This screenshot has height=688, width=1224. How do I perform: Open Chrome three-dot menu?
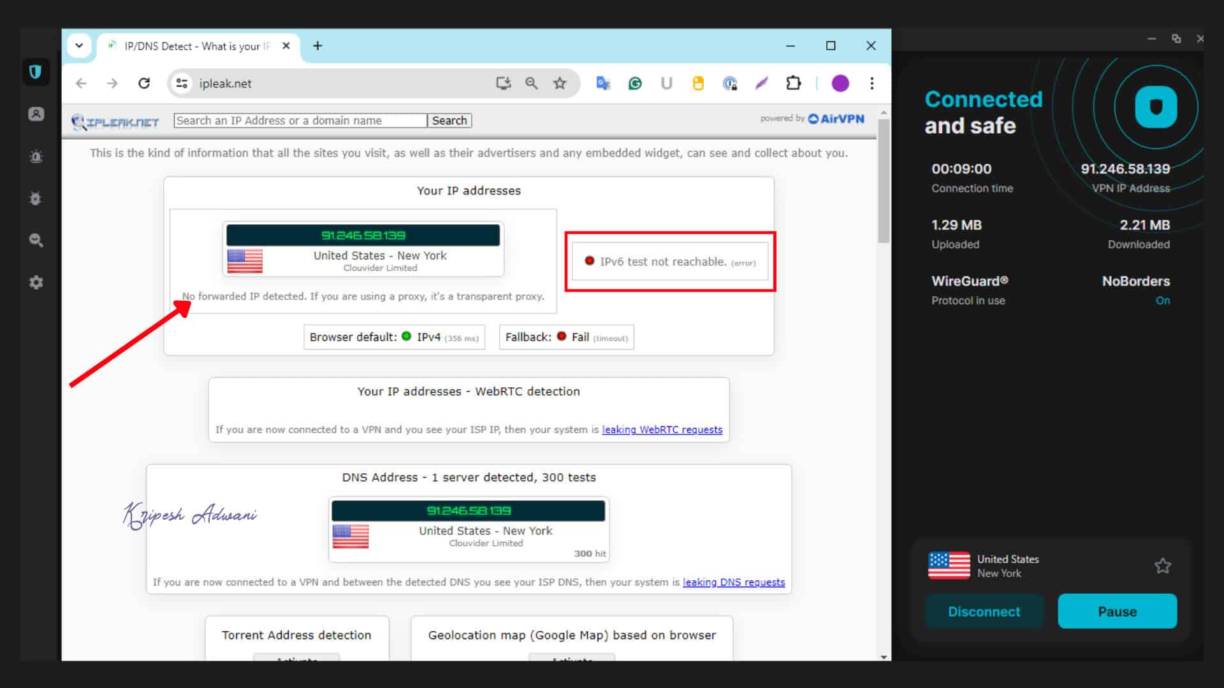[871, 83]
